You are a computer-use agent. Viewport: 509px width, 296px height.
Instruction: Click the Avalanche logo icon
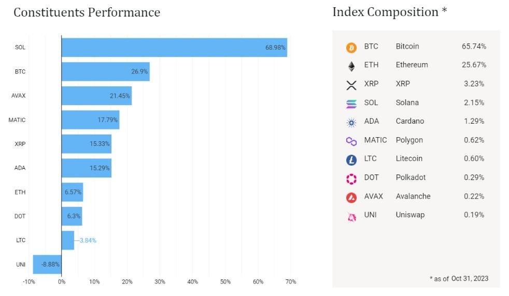[x=351, y=197]
